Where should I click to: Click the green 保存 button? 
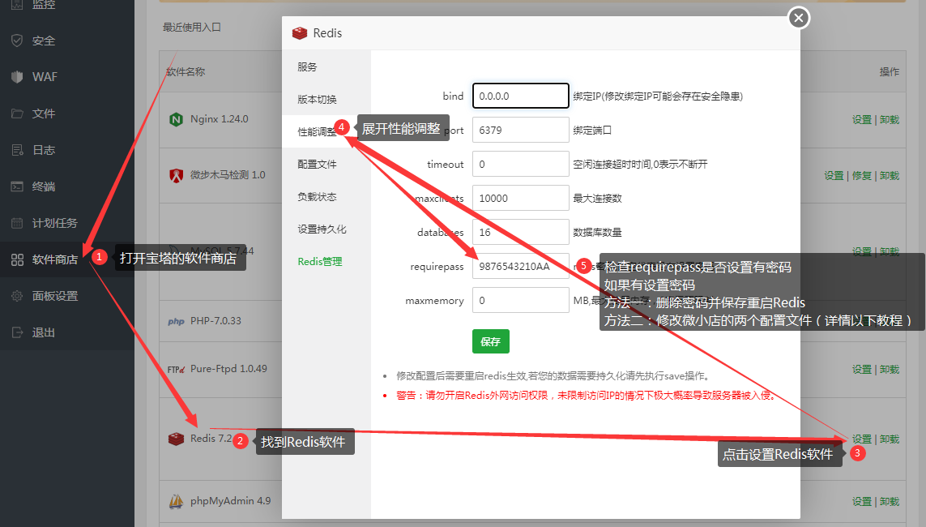pyautogui.click(x=491, y=341)
